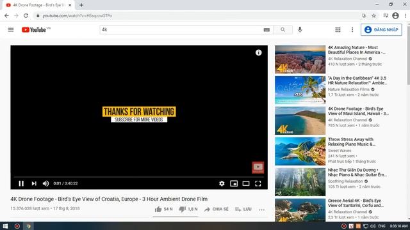This screenshot has width=410, height=230.
Task: Open 4K Relaxation Channel under Amazing Nature
Action: tap(348, 59)
